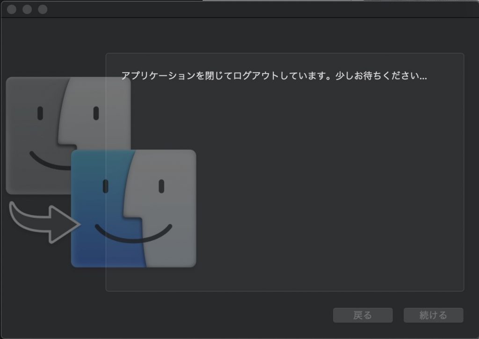Click the red close window button
The image size is (479, 339).
coord(12,9)
